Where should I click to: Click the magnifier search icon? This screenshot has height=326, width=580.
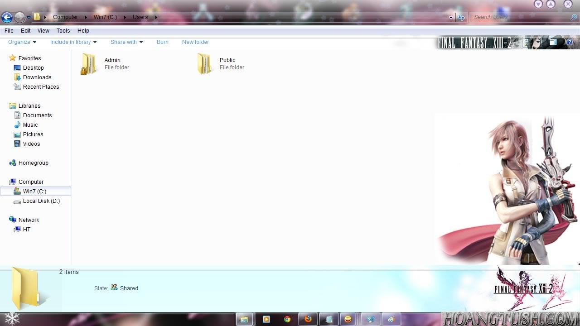pos(574,17)
